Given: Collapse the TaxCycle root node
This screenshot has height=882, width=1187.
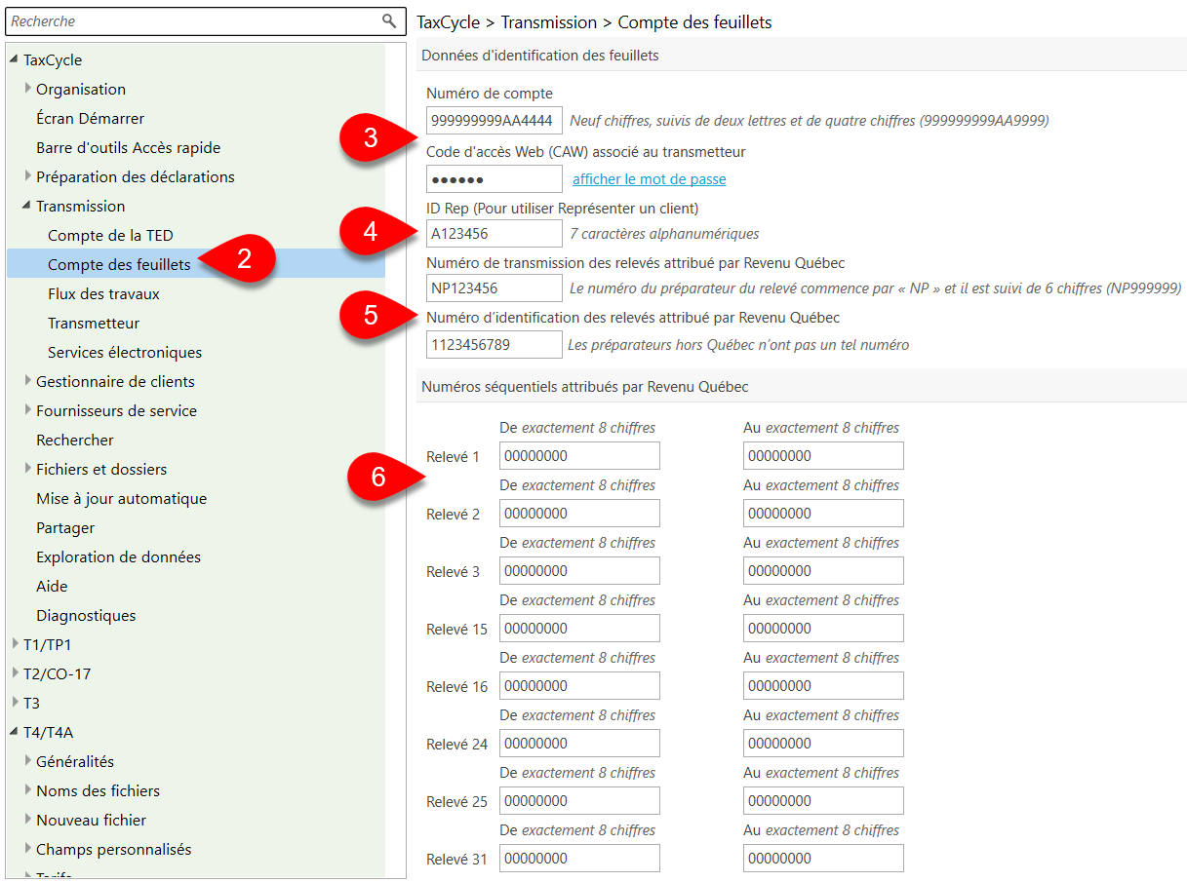Looking at the screenshot, I should (14, 59).
